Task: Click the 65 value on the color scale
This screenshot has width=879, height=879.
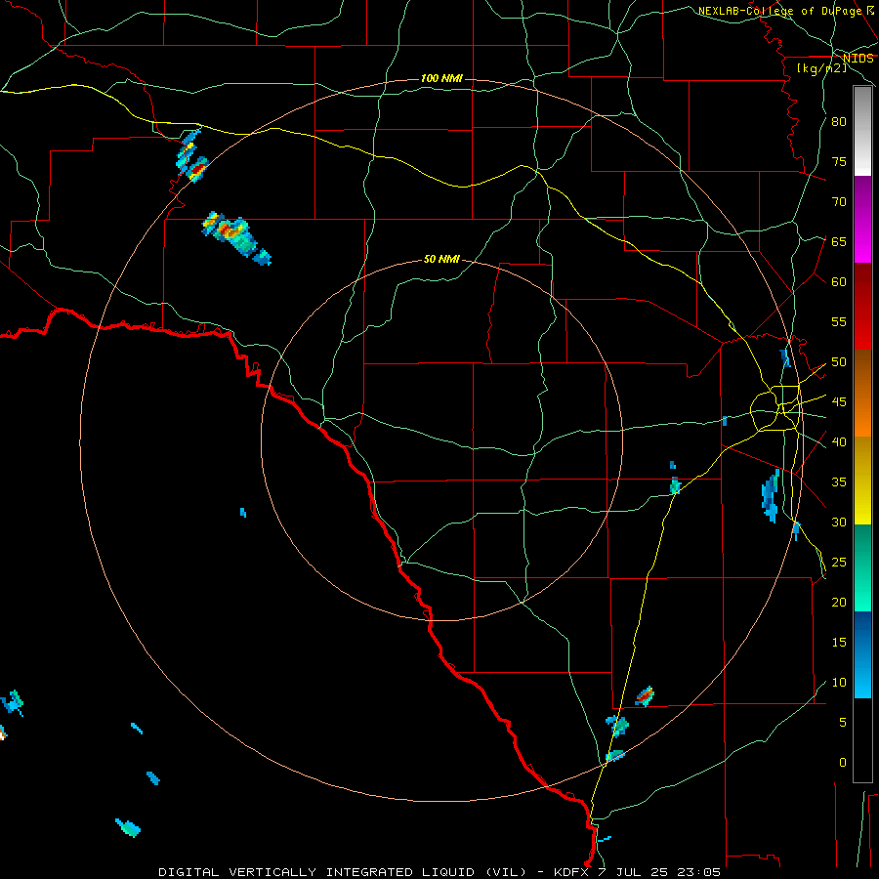Action: (x=839, y=241)
